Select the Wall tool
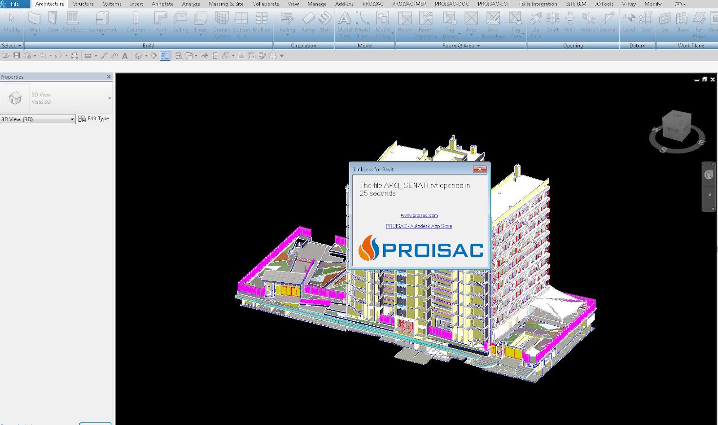Viewport: 718px width, 425px height. point(35,23)
